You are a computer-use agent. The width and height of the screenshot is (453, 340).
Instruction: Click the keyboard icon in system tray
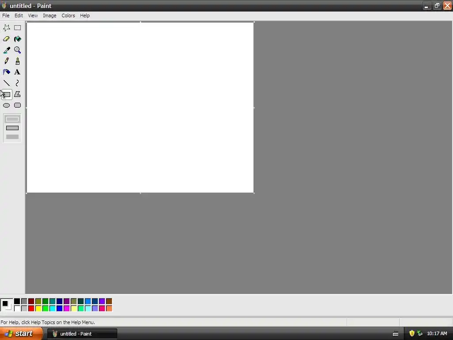click(x=395, y=334)
